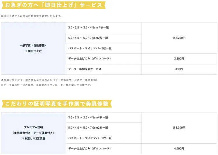Viewport: 218px width, 155px height.
Task: Click the ※即日仕上げ note in table
Action: click(x=33, y=51)
